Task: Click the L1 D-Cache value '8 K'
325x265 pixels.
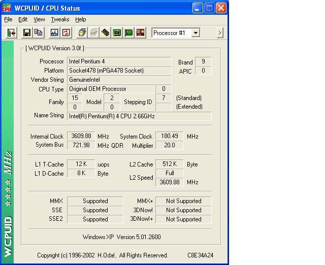Action: [x=81, y=173]
